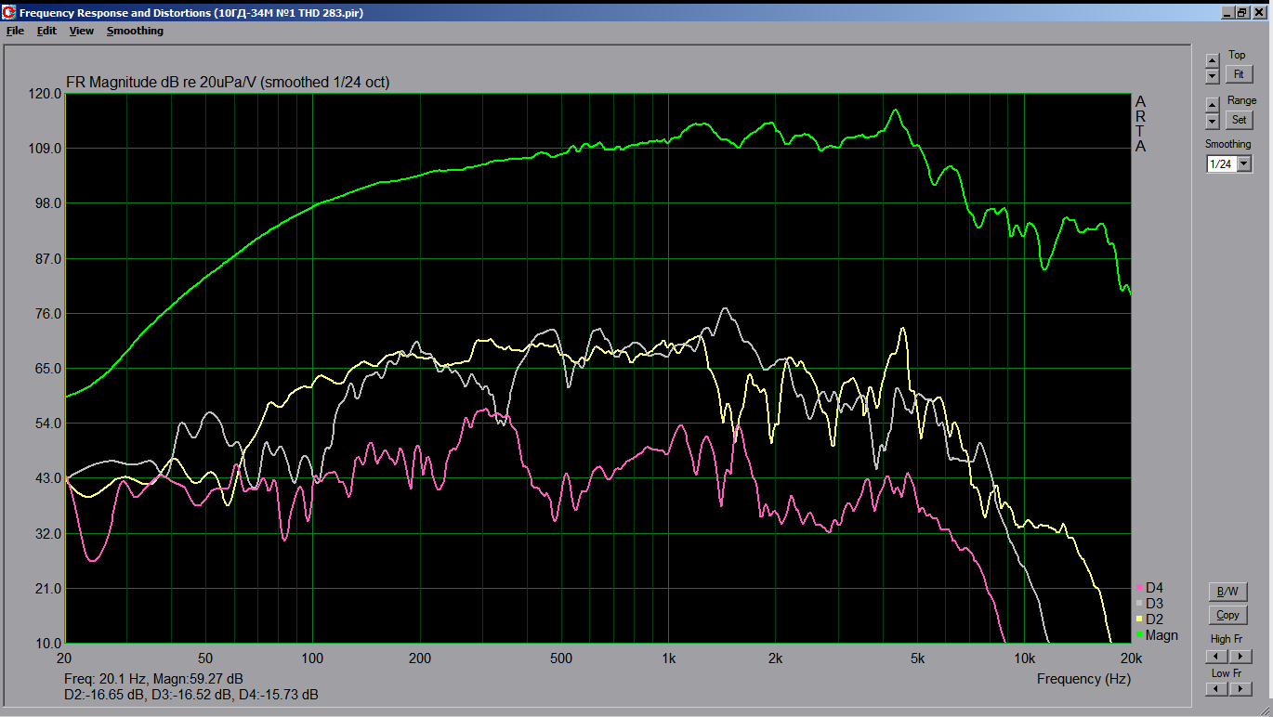Click the 21.0 y-axis value

[x=48, y=588]
